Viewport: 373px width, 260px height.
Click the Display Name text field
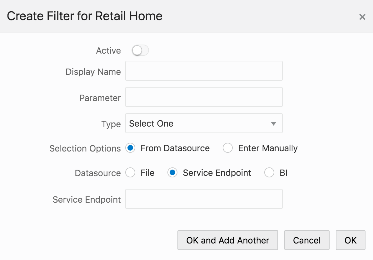coord(204,71)
